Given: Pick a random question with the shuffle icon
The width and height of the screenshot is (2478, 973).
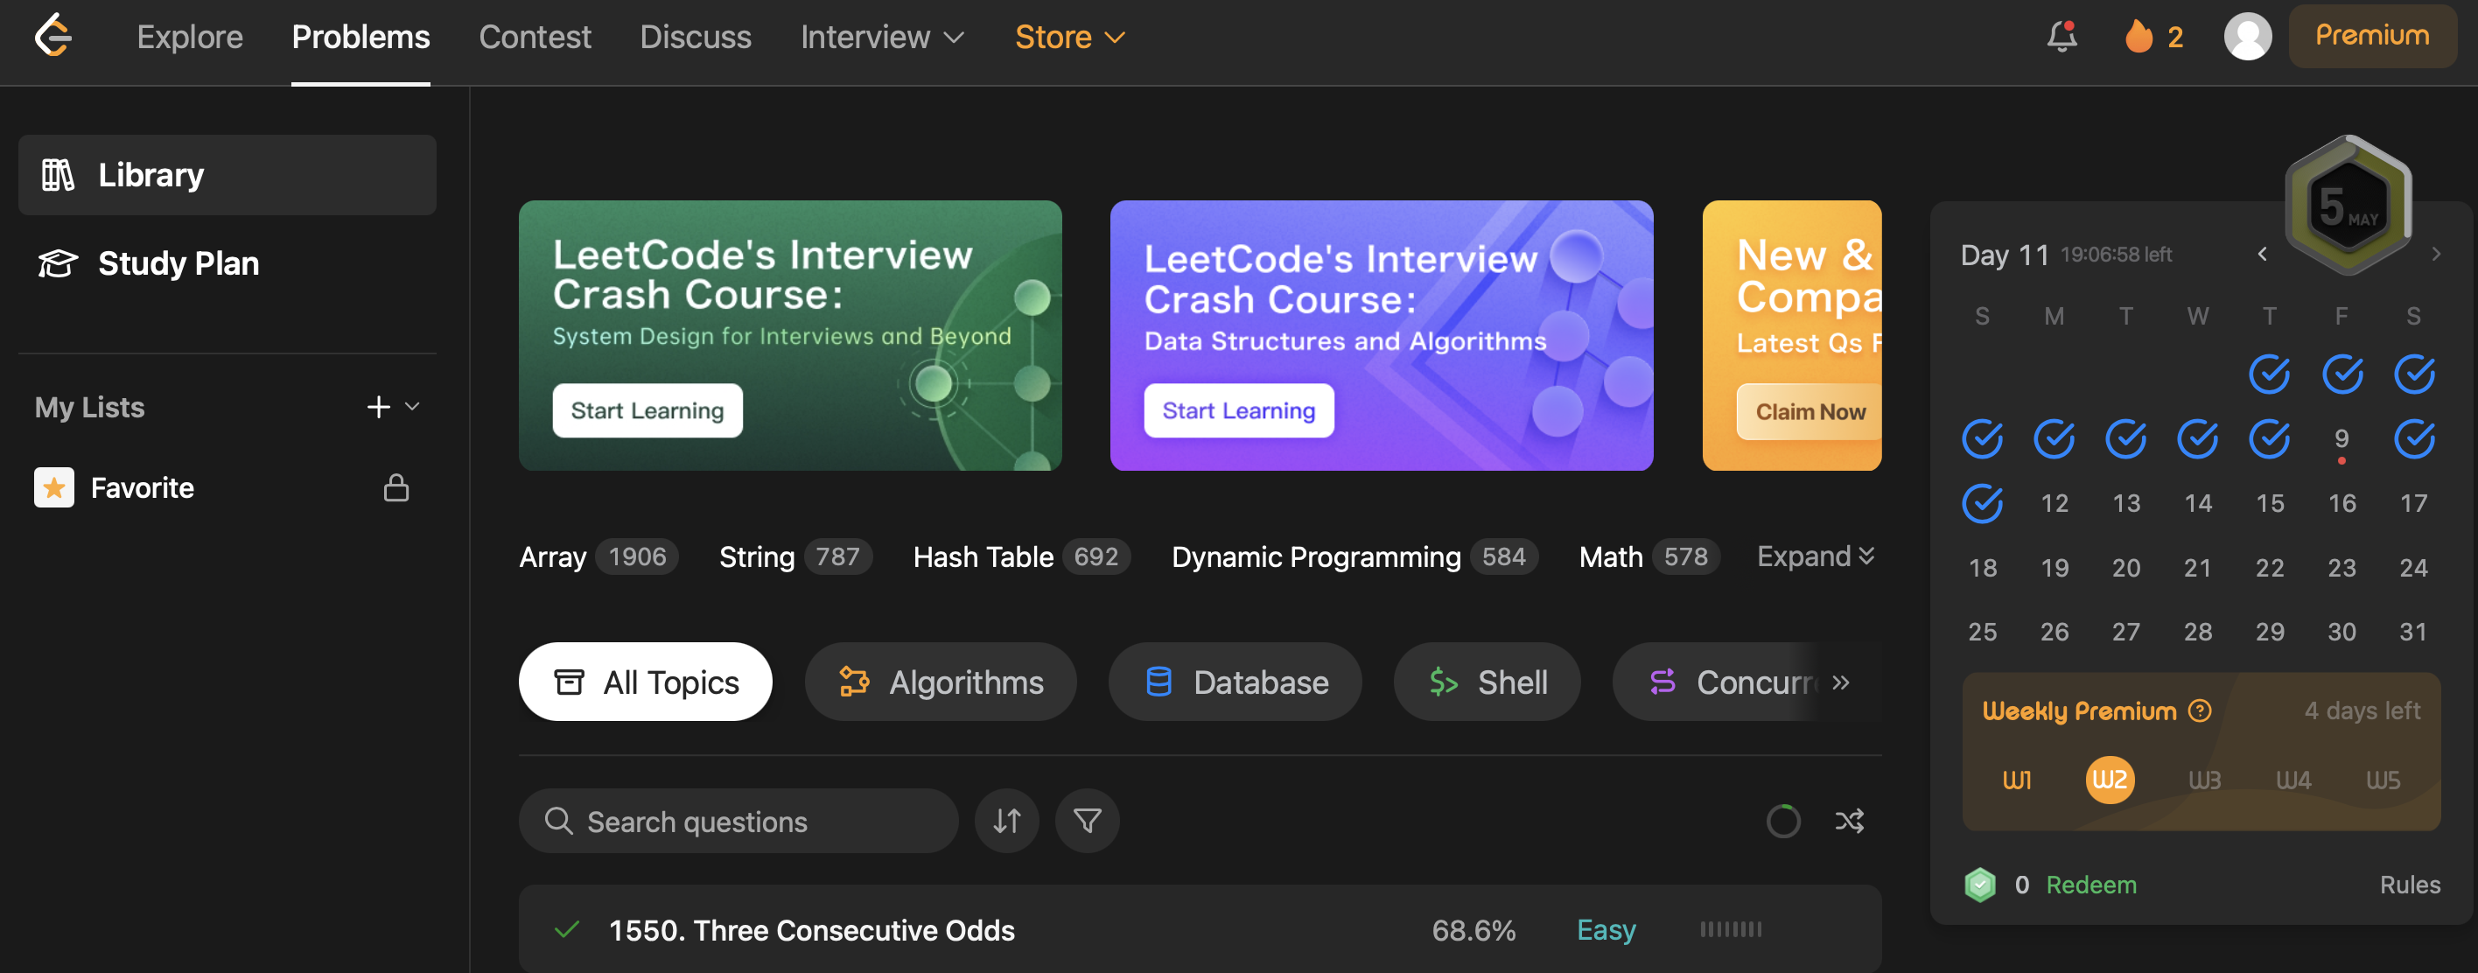Looking at the screenshot, I should (1850, 821).
